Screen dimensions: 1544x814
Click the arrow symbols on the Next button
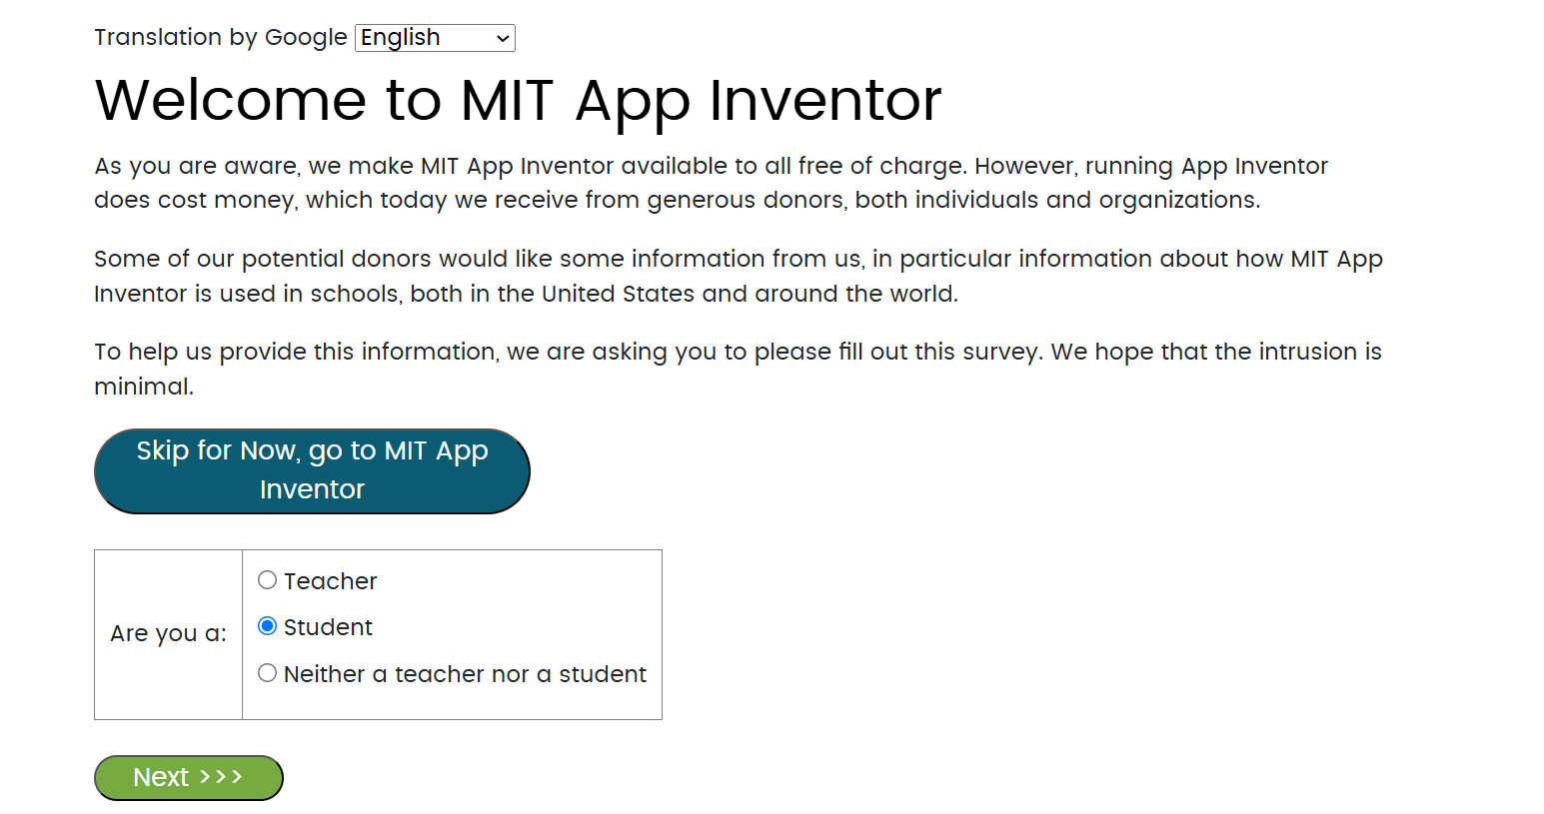tap(221, 777)
